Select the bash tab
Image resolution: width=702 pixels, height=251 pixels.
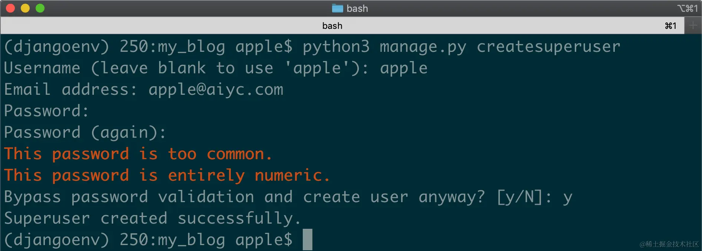342,26
